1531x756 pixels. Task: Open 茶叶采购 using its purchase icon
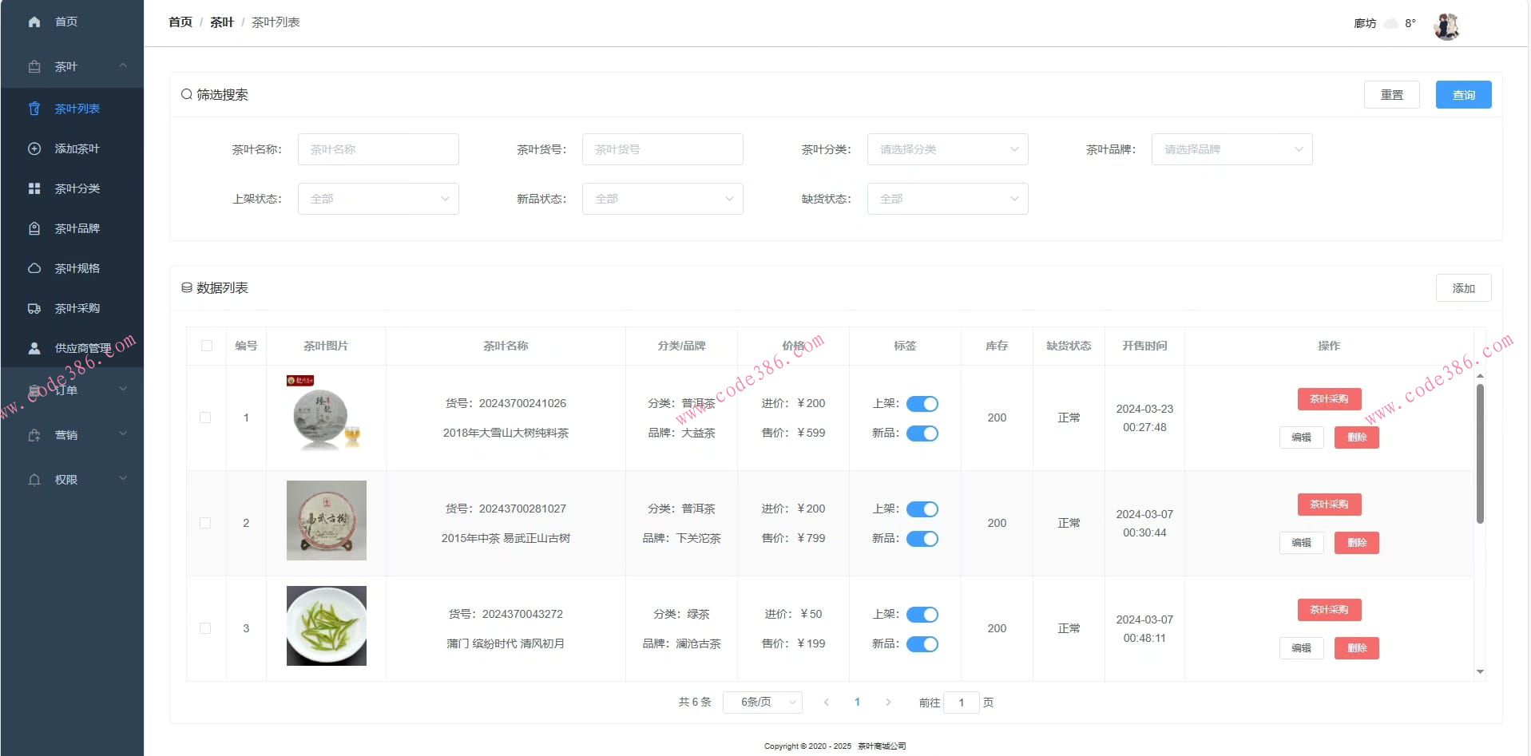(x=34, y=308)
